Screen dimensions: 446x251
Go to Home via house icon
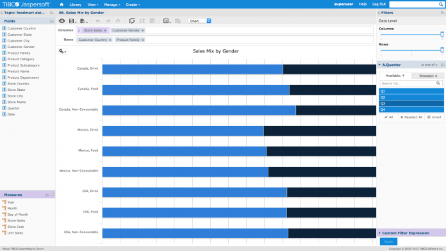pyautogui.click(x=62, y=4)
